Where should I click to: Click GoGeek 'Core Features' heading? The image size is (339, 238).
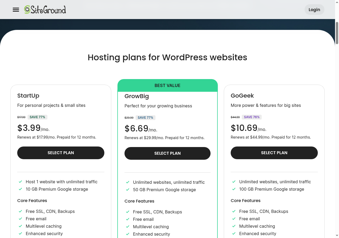pyautogui.click(x=246, y=200)
